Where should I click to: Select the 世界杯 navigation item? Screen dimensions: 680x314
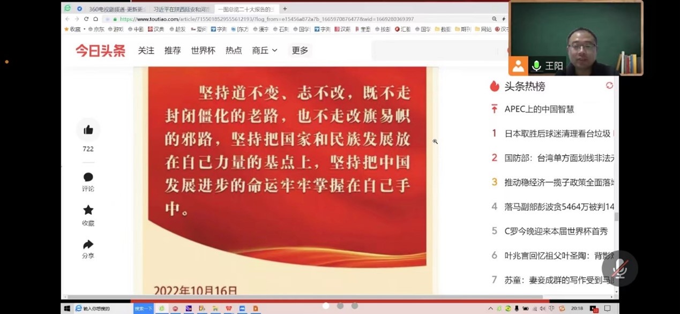203,50
